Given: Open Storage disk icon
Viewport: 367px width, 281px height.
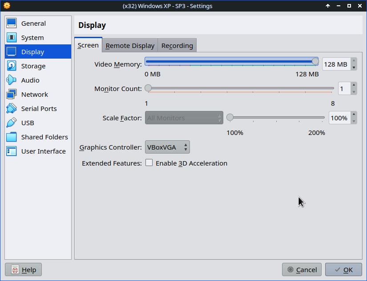Looking at the screenshot, I should point(12,66).
